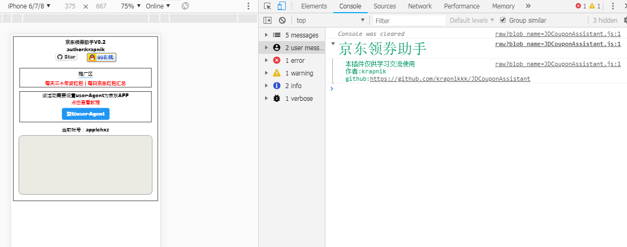Click the QQ online badge

pos(102,58)
